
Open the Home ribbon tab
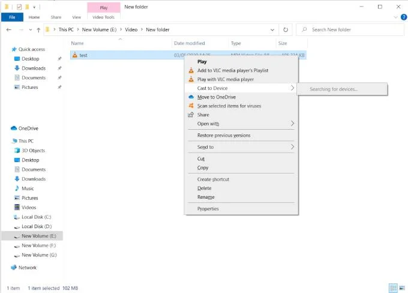coord(34,17)
